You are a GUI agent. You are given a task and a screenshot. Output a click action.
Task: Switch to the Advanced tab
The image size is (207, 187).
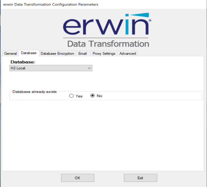click(127, 53)
